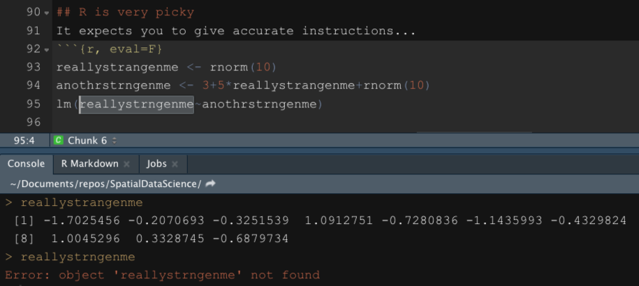This screenshot has width=639, height=286.
Task: Click the highlighted reallystrngenme in the editor
Action: point(136,104)
